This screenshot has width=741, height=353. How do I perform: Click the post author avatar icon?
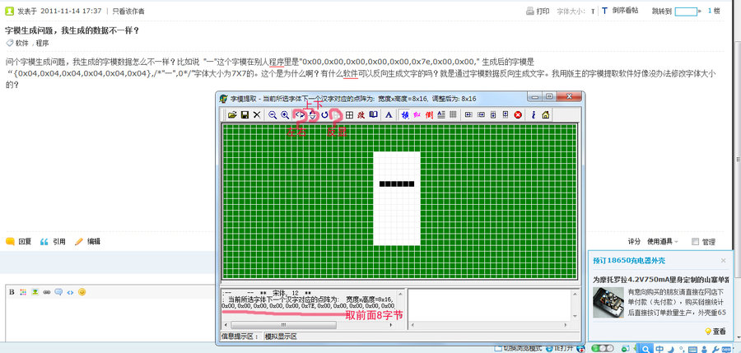tap(9, 11)
